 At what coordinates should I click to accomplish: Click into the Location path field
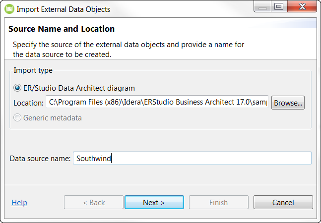click(157, 102)
